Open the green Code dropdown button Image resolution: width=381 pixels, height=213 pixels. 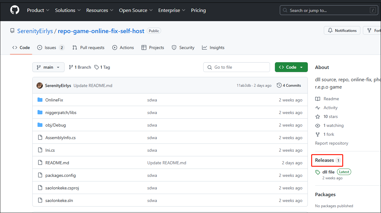291,67
